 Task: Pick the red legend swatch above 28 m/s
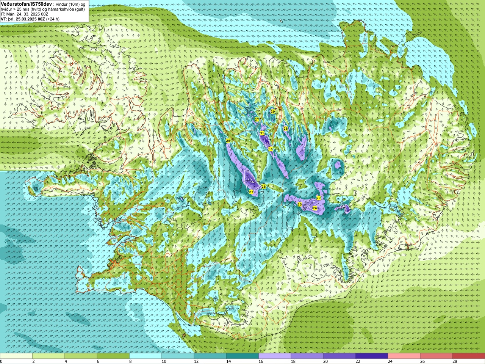pyautogui.click(x=469, y=356)
